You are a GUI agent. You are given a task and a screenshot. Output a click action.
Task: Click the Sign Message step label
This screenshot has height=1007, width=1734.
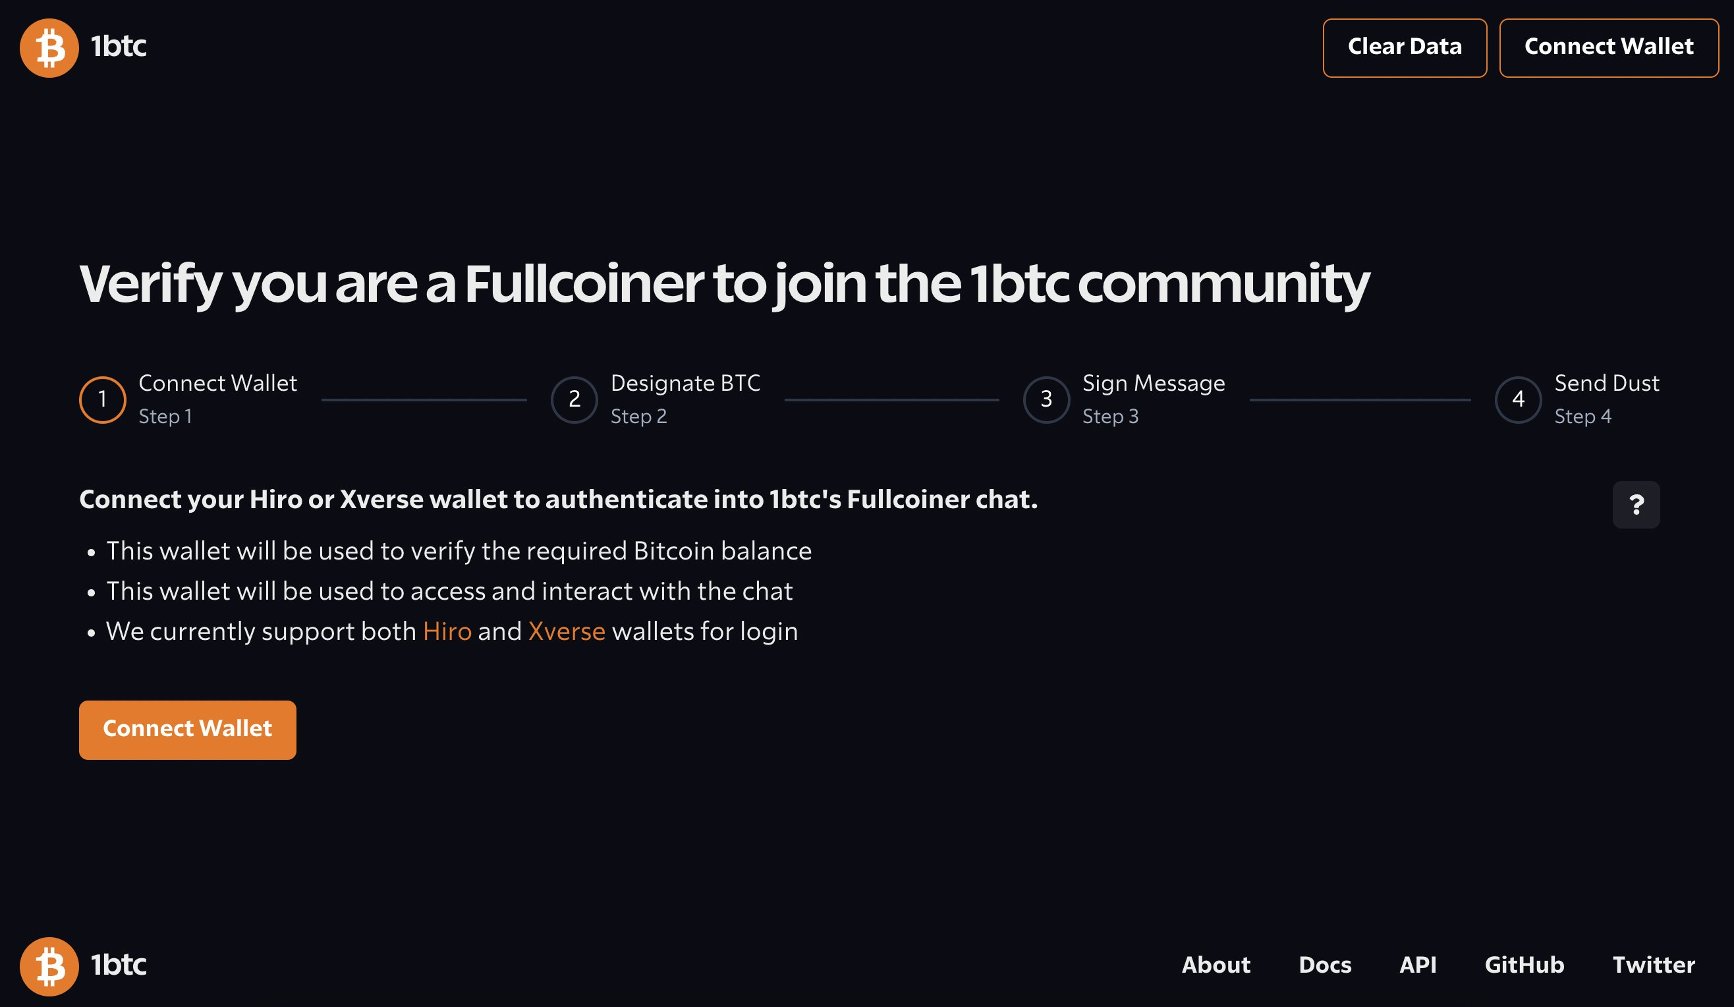[x=1153, y=384]
